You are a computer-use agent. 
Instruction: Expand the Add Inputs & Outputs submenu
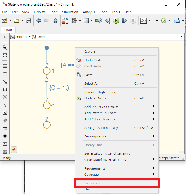117,107
